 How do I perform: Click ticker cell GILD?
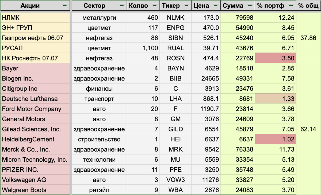(175, 129)
